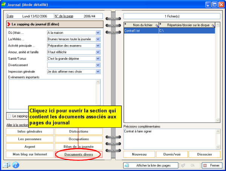Click the search icon in Nom du fichier header

pos(157,25)
